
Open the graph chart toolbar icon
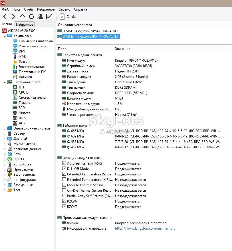49,16
